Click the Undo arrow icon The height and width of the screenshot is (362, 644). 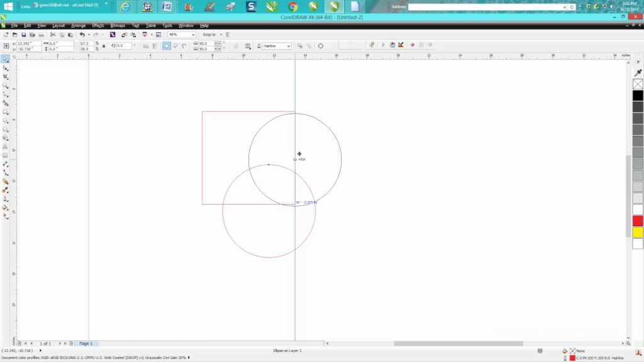82,35
